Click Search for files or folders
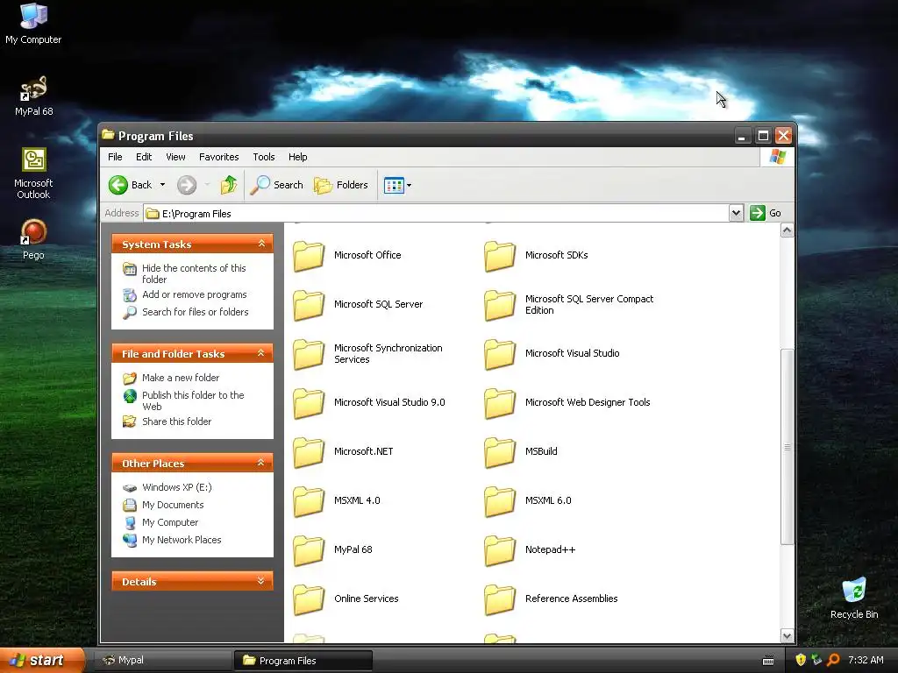 point(196,312)
